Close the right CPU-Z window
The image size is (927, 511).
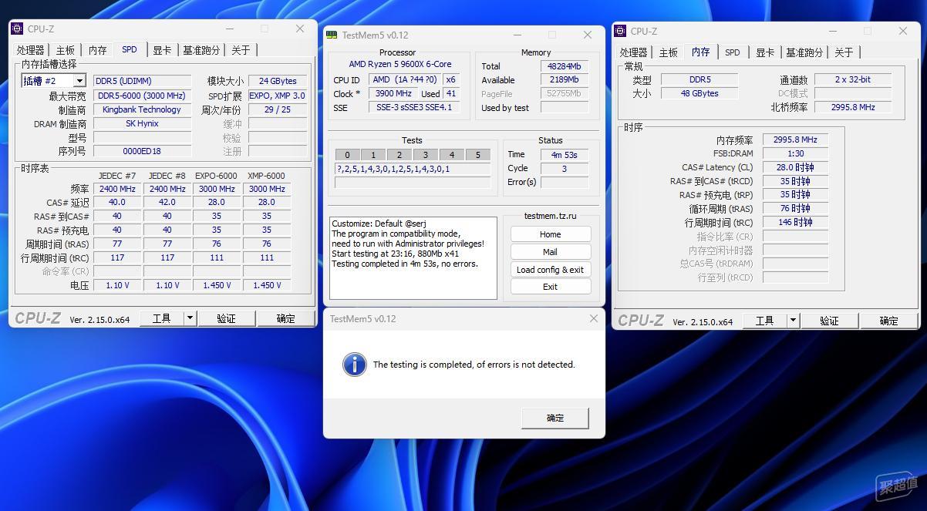[903, 31]
